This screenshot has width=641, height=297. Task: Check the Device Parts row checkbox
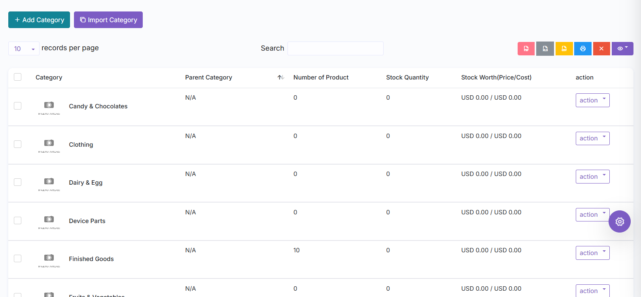point(18,221)
